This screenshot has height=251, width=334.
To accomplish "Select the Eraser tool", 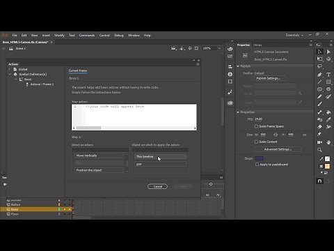I will pos(320,127).
